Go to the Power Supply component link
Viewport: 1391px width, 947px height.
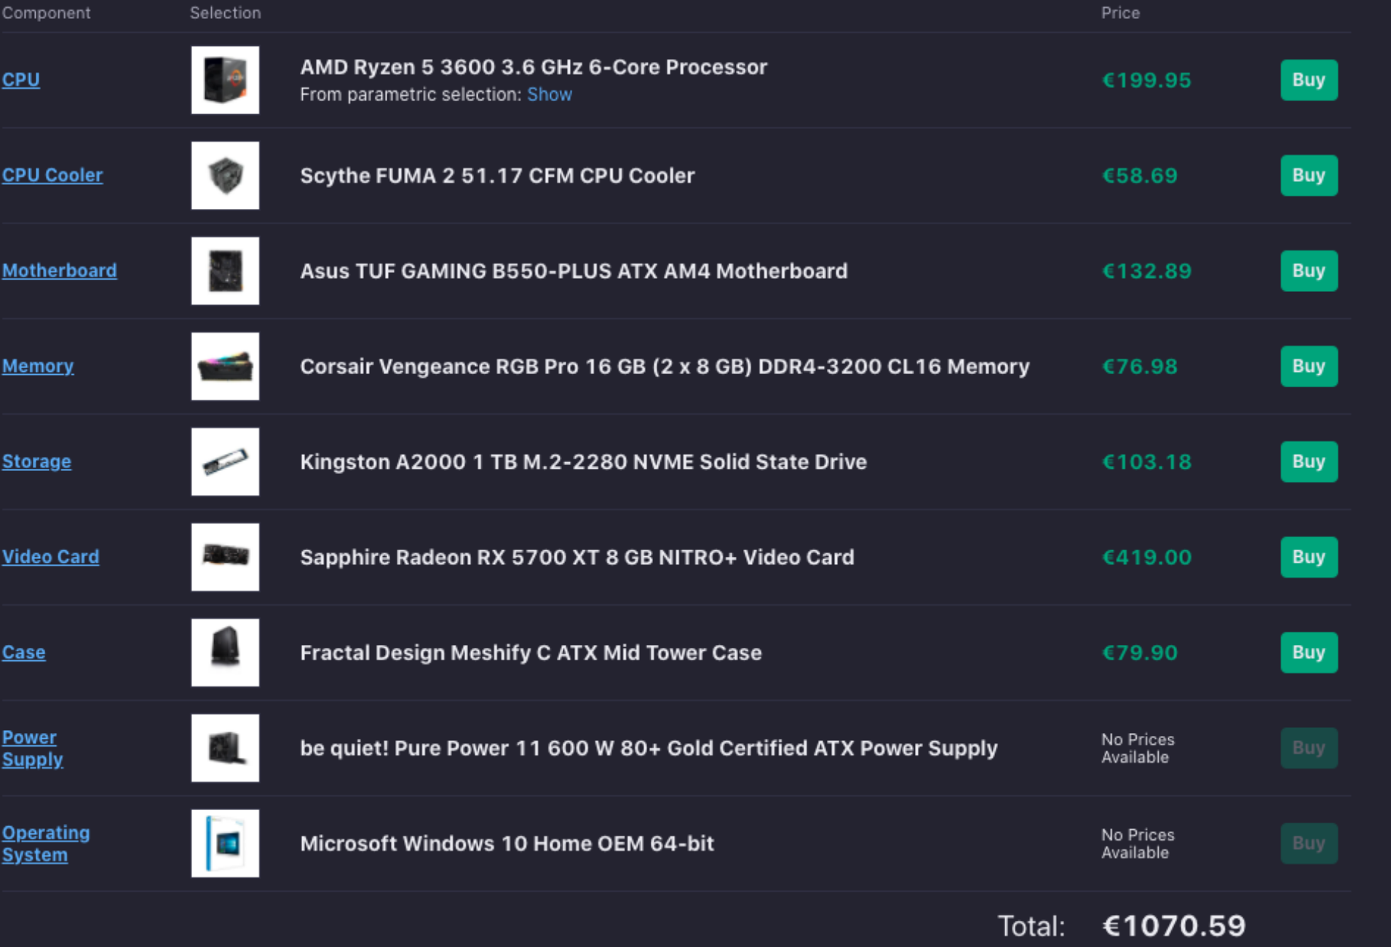tap(33, 748)
